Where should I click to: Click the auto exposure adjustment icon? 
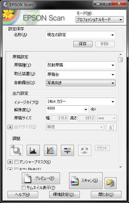(x=16, y=150)
